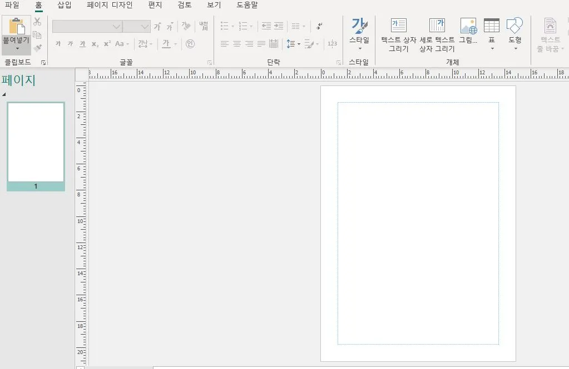Click the 세로 텍스트 상자 그리기 button

pyautogui.click(x=437, y=35)
